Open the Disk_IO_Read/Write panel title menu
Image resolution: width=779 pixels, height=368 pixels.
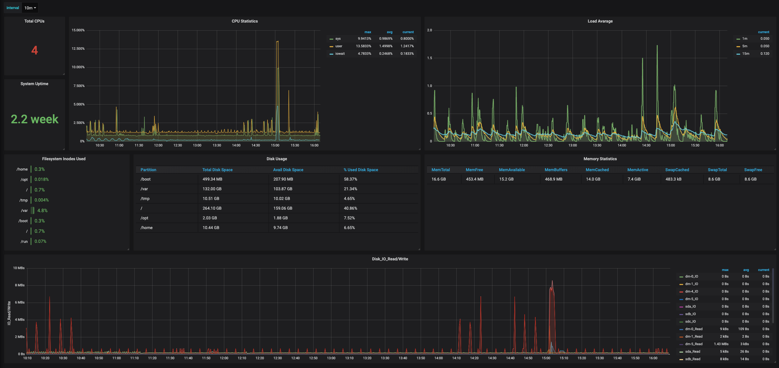pyautogui.click(x=390, y=259)
